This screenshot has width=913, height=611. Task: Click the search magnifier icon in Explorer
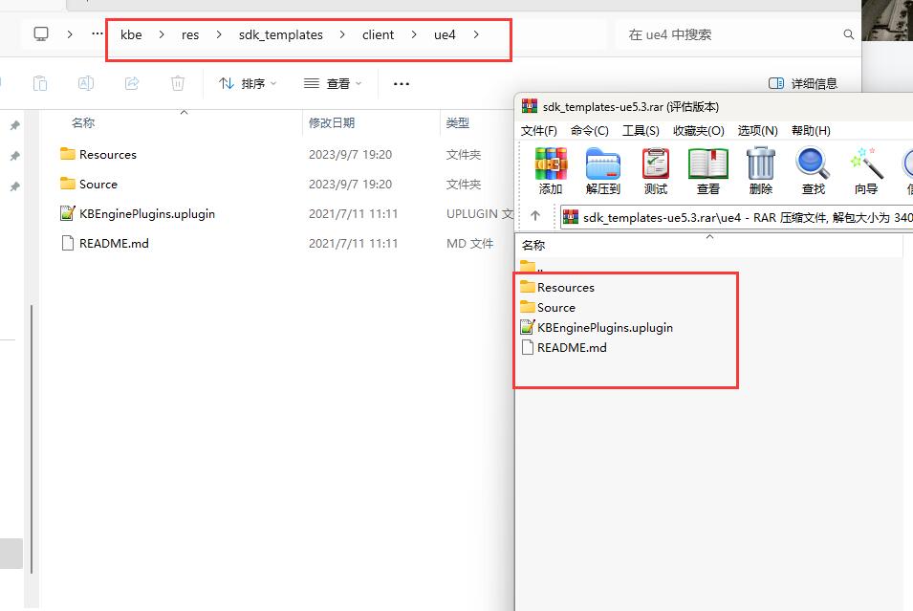pyautogui.click(x=848, y=35)
